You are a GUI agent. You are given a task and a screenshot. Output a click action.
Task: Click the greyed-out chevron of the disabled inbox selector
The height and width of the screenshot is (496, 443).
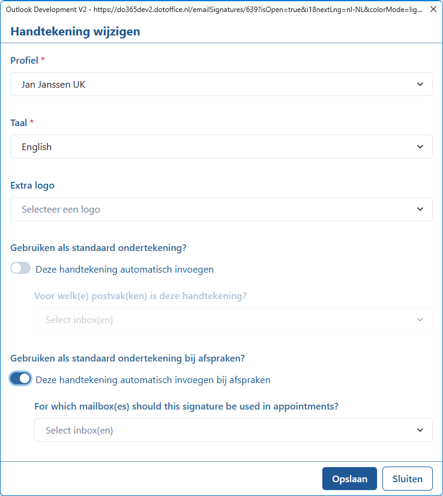[420, 319]
